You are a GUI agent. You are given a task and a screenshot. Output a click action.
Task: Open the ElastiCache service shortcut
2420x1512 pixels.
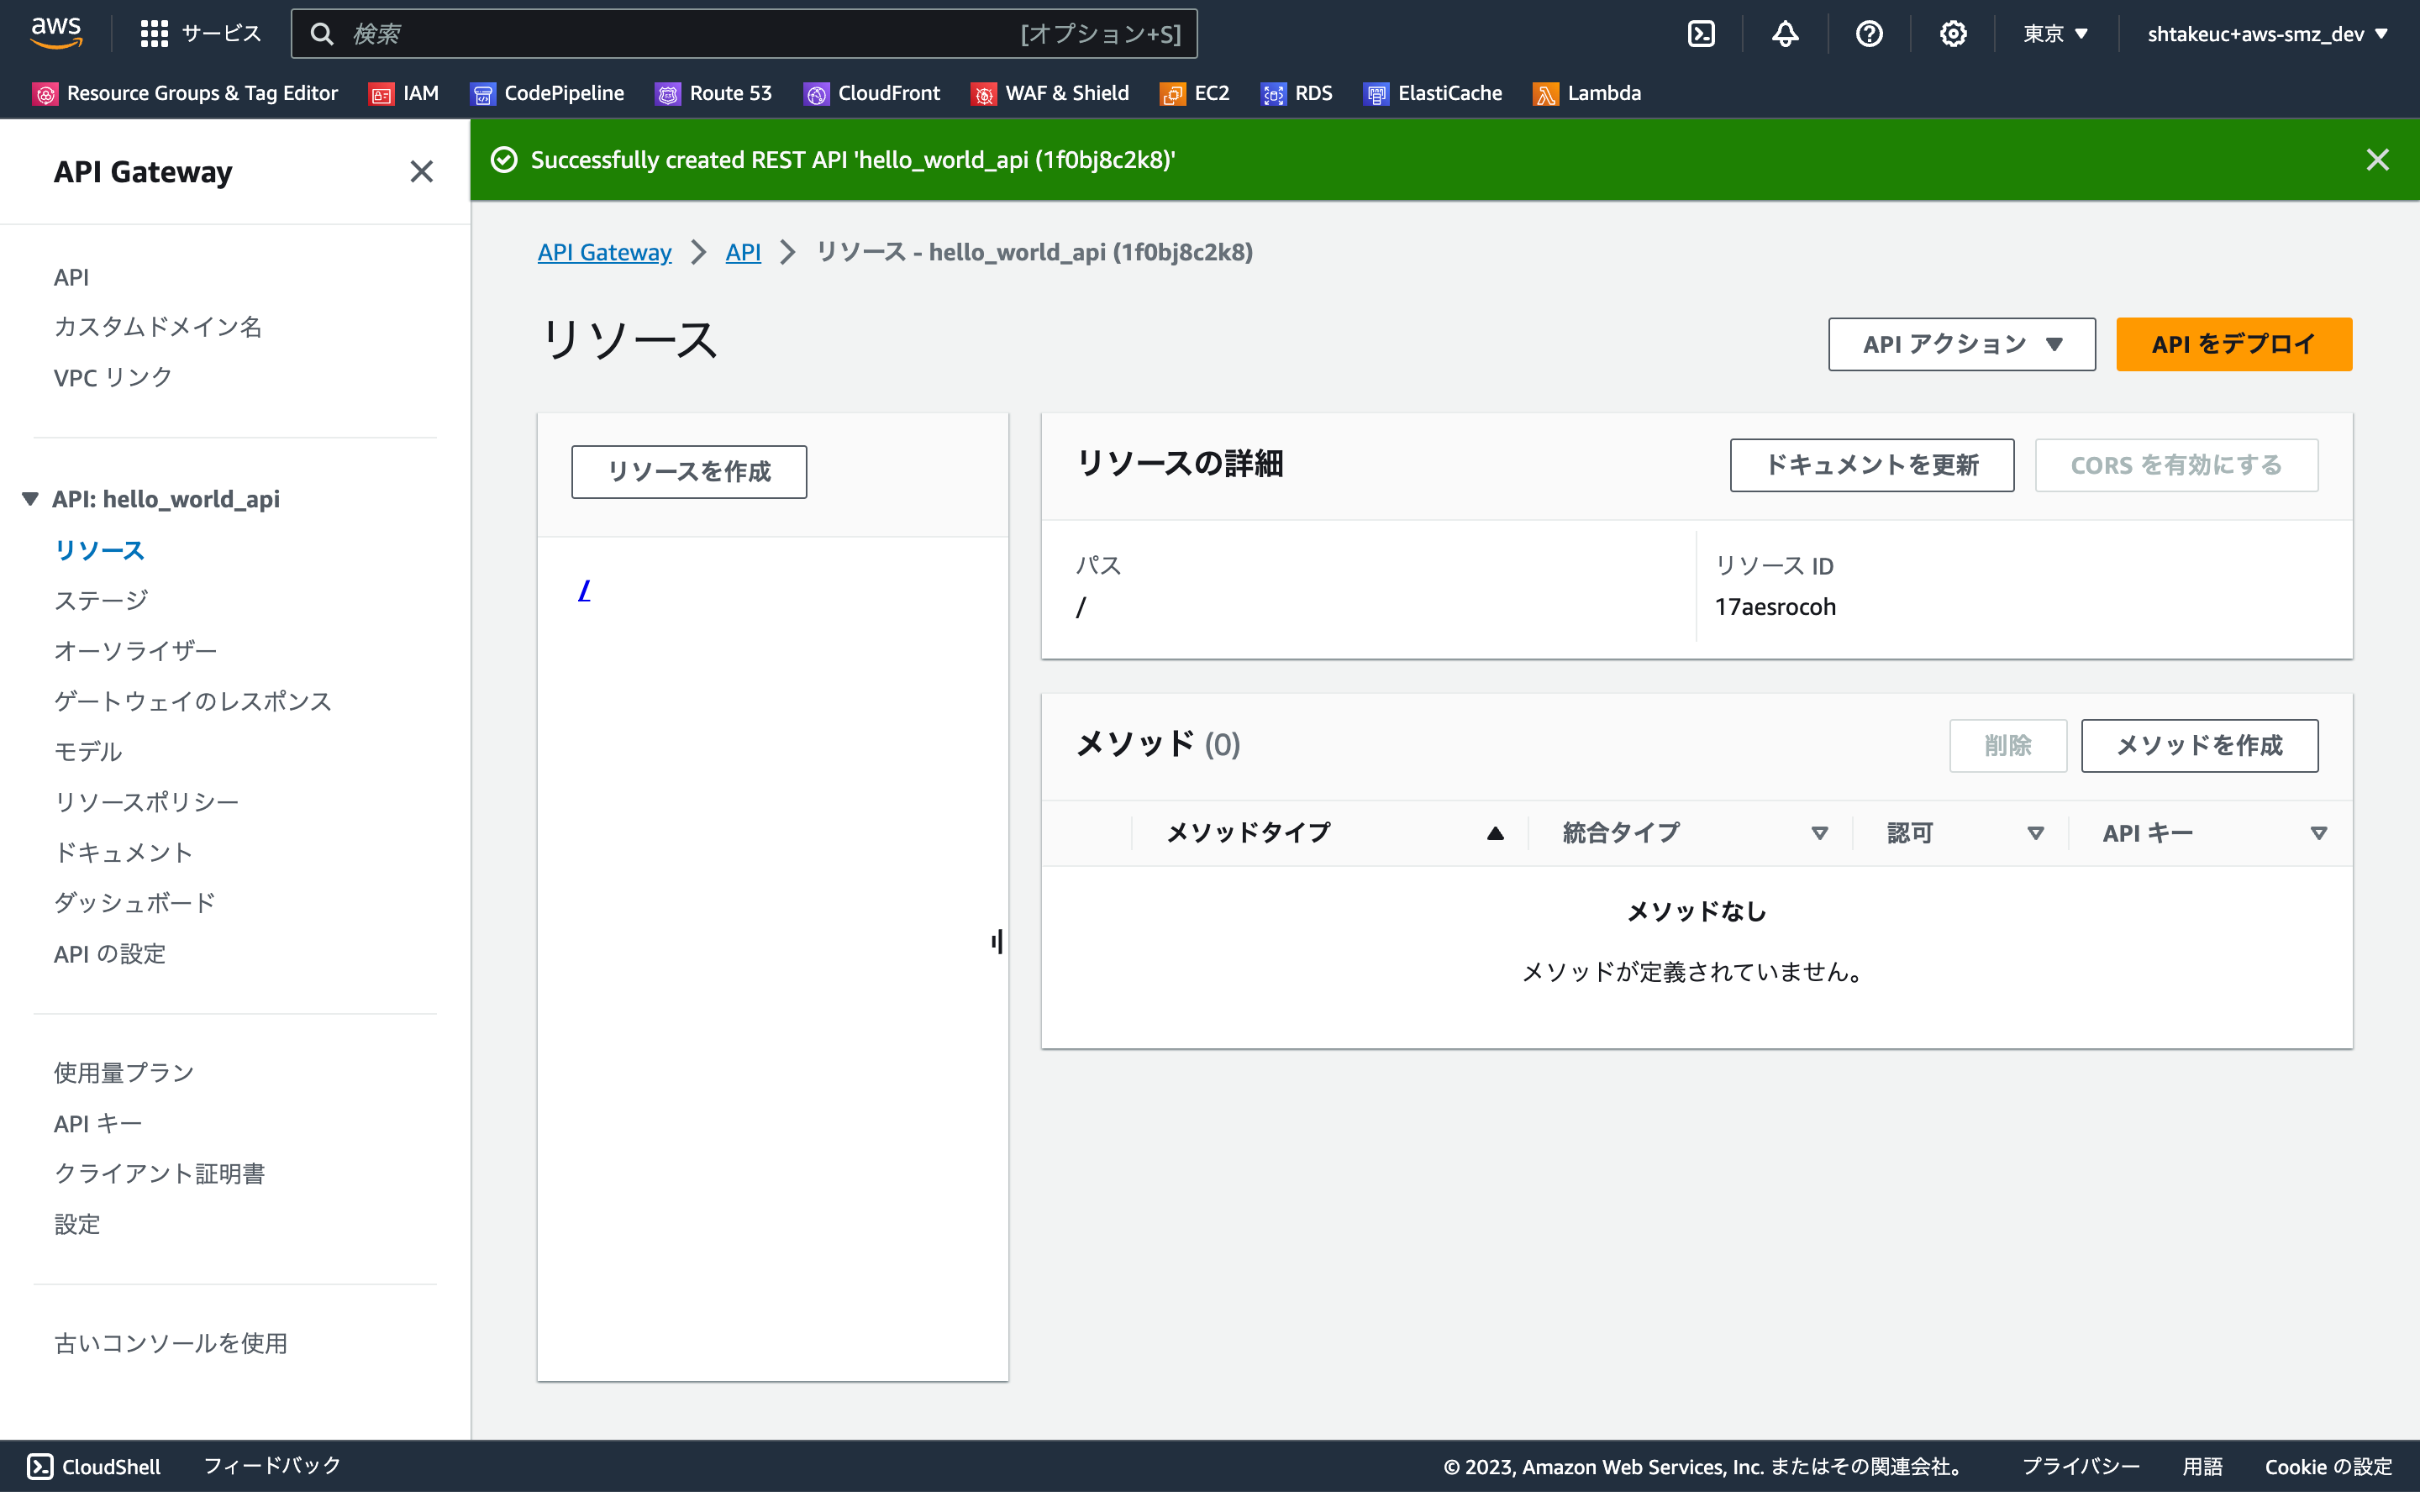(x=1433, y=93)
